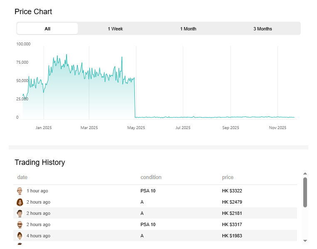Image resolution: width=317 pixels, height=249 pixels.
Task: Click condition A in HK $1983 row
Action: pyautogui.click(x=142, y=236)
